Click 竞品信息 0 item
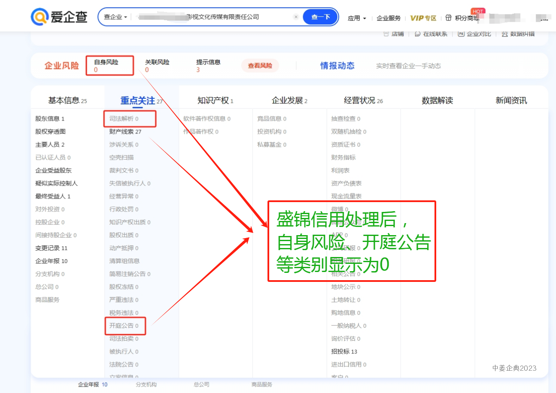Image resolution: width=556 pixels, height=393 pixels. pyautogui.click(x=272, y=119)
